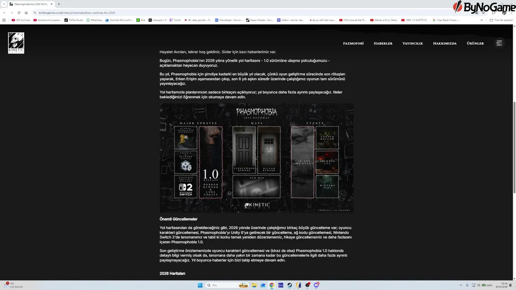Open the Matlab'a Giriş bookmark
Viewport: 516px width, 290px height.
[384, 20]
